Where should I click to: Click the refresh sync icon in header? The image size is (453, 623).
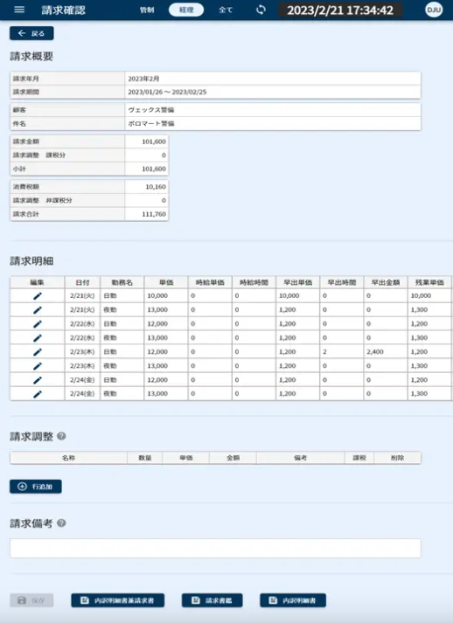(261, 10)
